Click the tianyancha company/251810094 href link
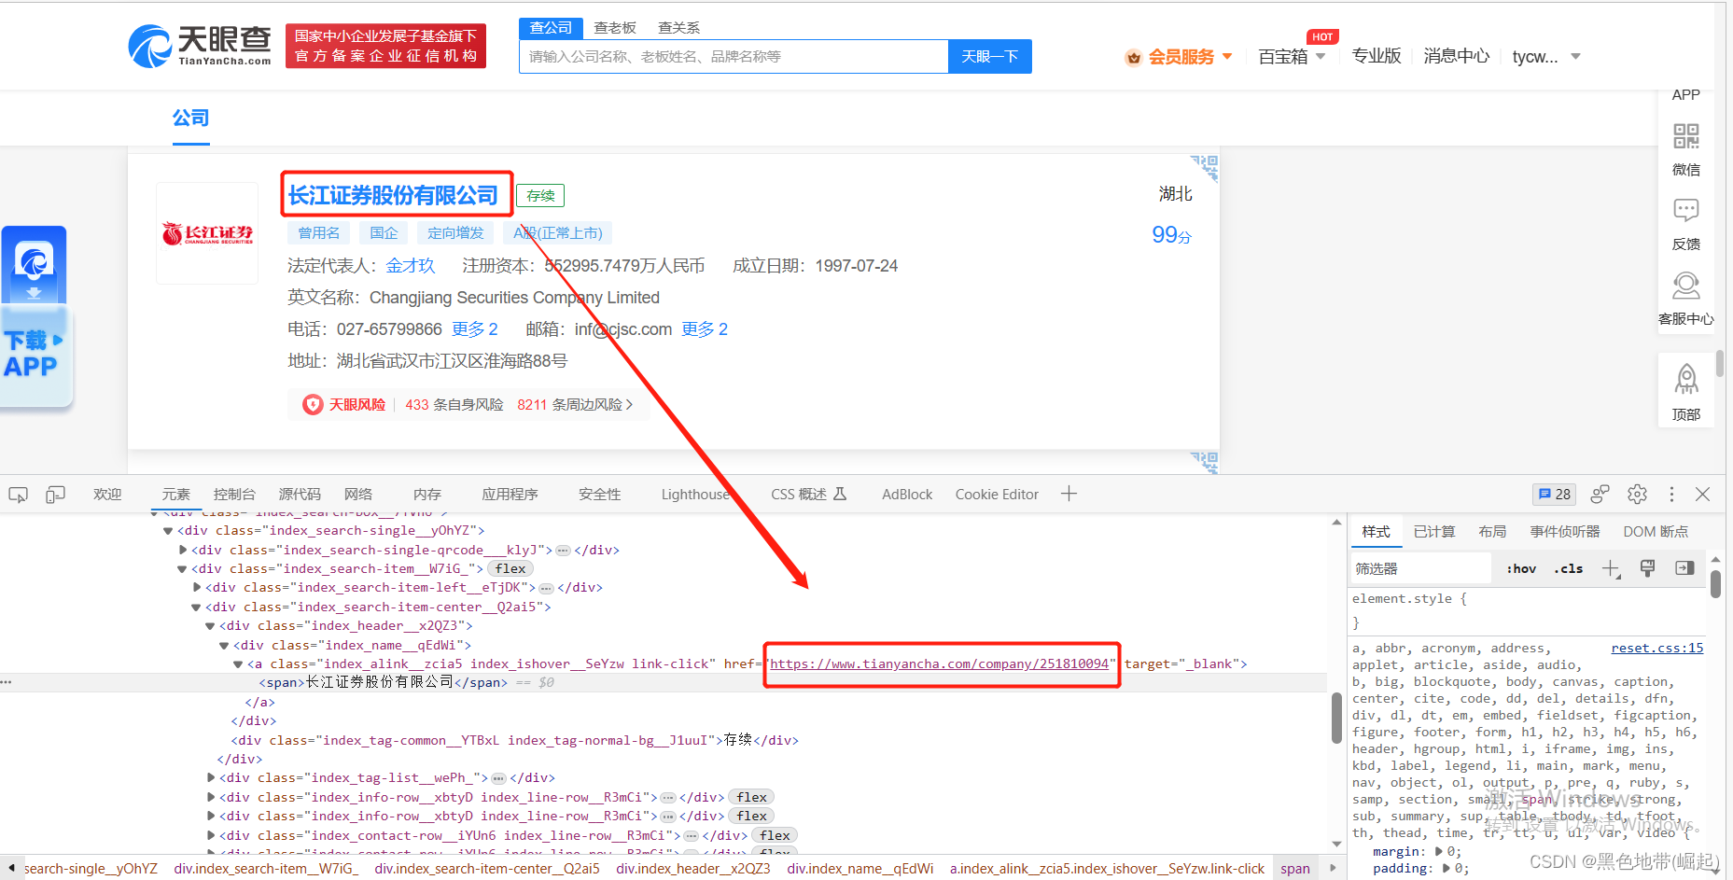This screenshot has height=880, width=1733. (x=939, y=663)
